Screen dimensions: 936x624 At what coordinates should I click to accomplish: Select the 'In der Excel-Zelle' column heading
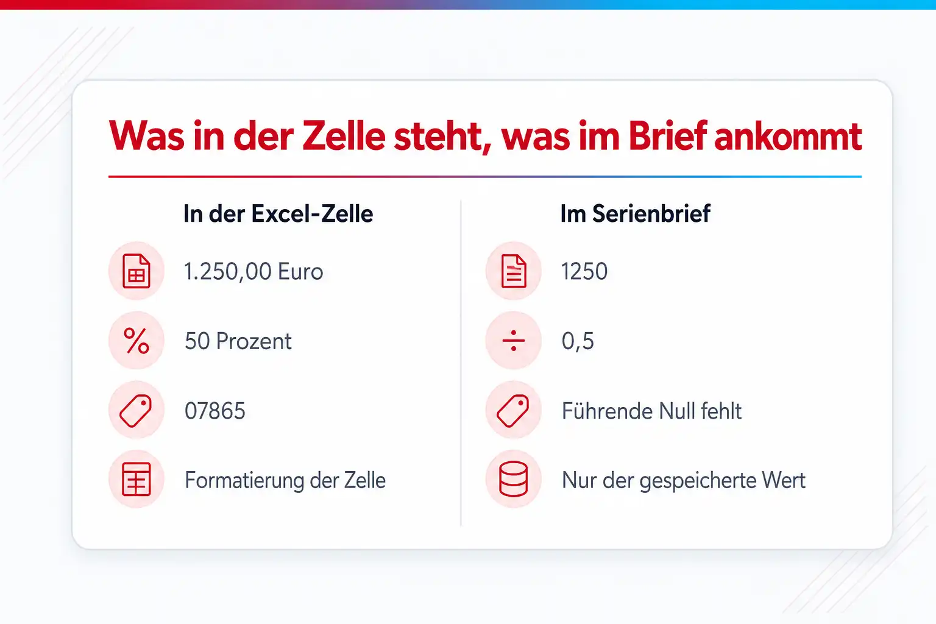(278, 214)
